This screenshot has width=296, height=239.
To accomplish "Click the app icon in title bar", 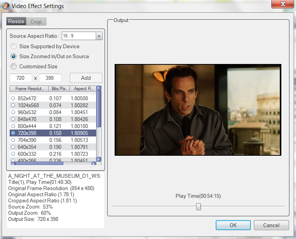I will click(x=6, y=6).
